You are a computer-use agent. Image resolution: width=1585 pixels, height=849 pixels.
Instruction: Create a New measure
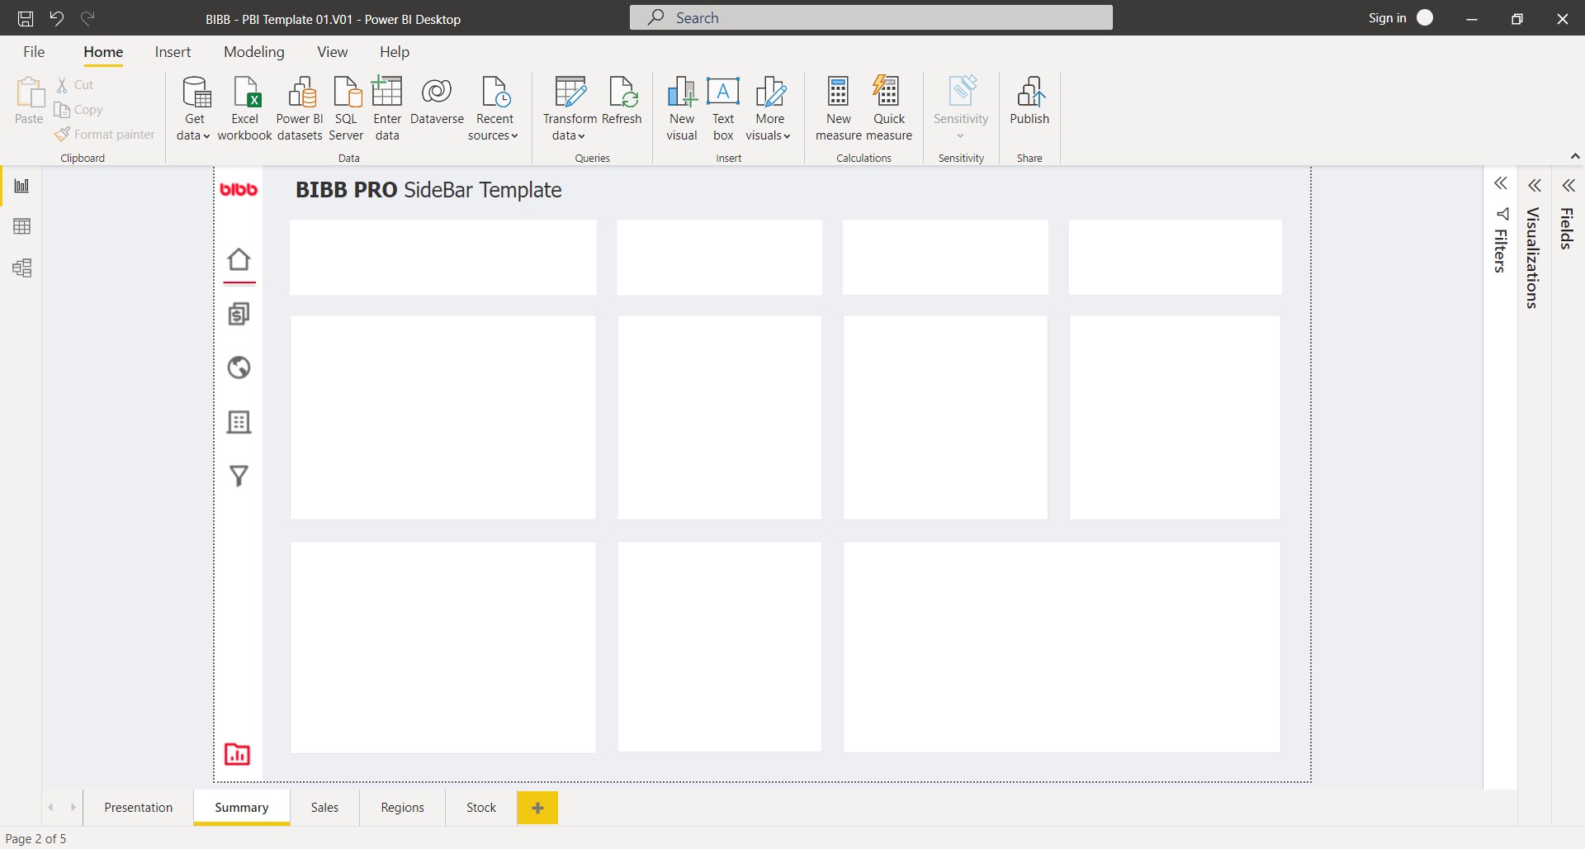tap(838, 107)
